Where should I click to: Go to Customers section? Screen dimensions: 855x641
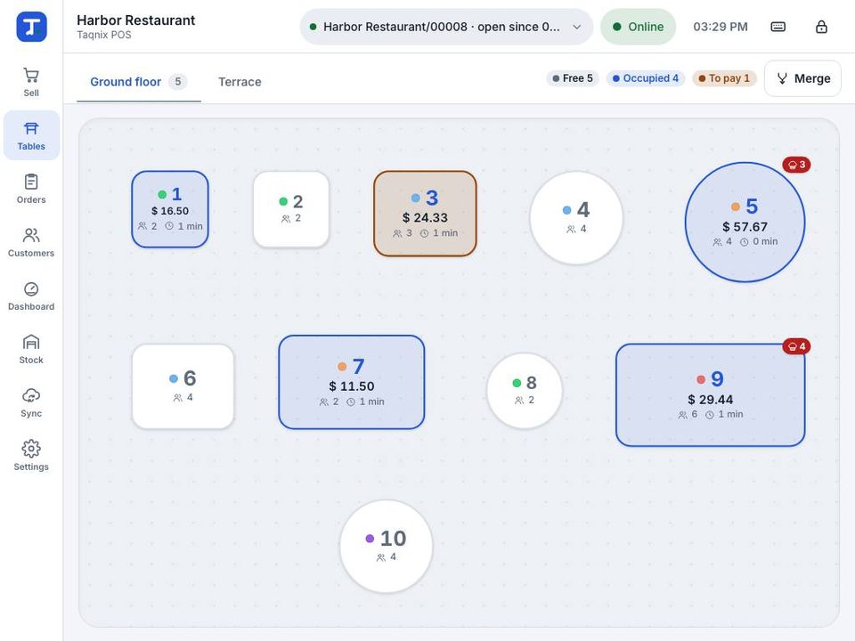[31, 242]
